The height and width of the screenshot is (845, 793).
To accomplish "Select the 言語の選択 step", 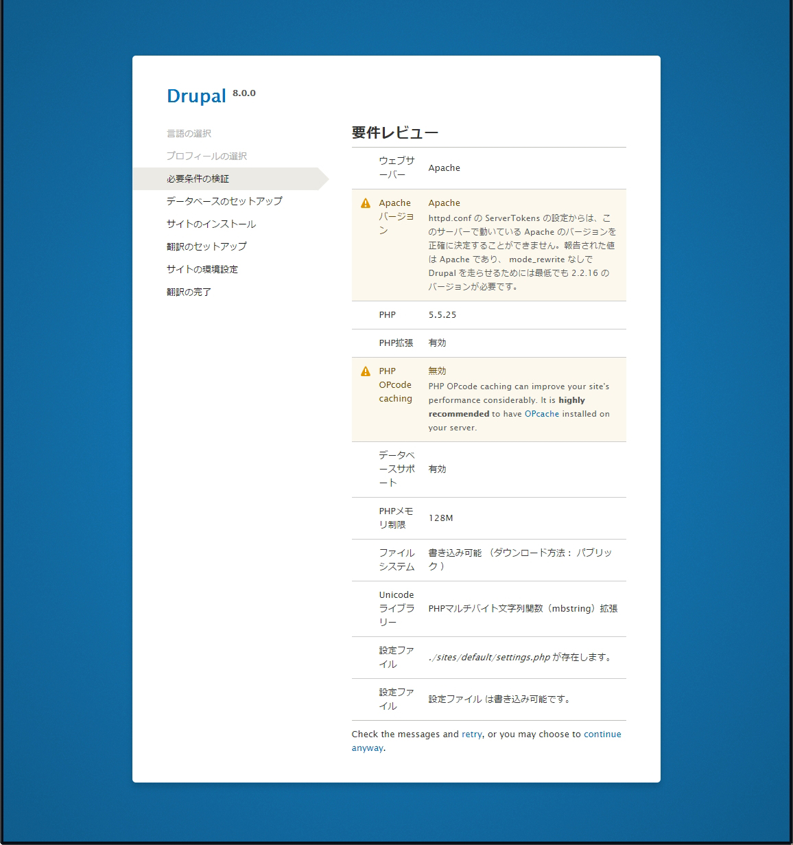I will [189, 133].
